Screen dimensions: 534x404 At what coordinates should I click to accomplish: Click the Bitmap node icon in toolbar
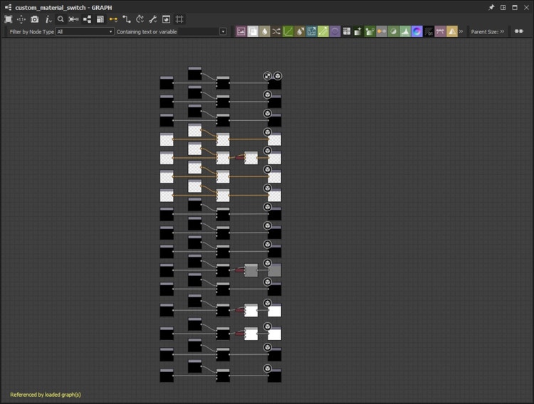(x=241, y=32)
